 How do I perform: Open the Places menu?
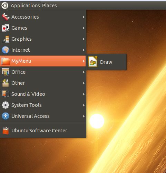pos(49,6)
